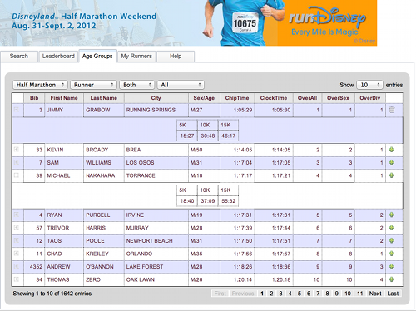The image size is (416, 311).
Task: Add Kevin Broady with green plus icon
Action: [x=392, y=150]
